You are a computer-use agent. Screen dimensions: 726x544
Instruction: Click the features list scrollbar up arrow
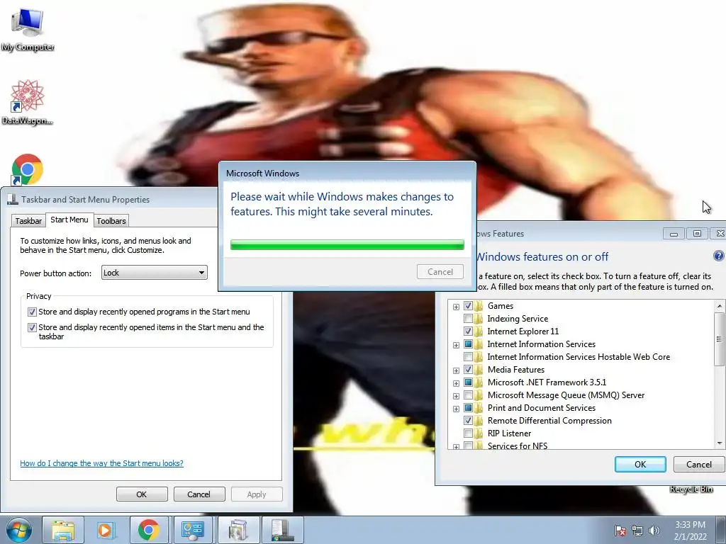(719, 306)
